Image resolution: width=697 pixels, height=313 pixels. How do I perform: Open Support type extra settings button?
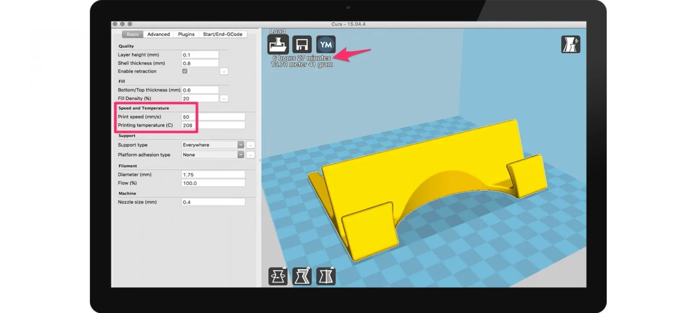[x=250, y=145]
